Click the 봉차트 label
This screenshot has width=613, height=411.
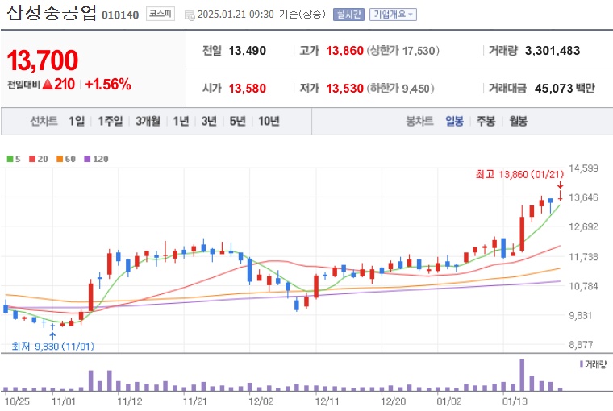[419, 121]
